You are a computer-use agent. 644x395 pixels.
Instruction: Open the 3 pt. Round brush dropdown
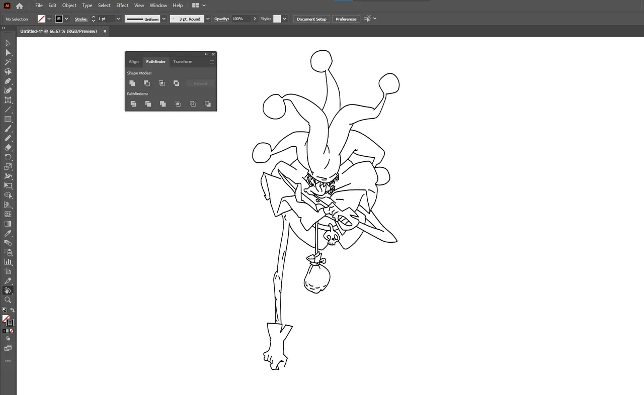[x=208, y=19]
